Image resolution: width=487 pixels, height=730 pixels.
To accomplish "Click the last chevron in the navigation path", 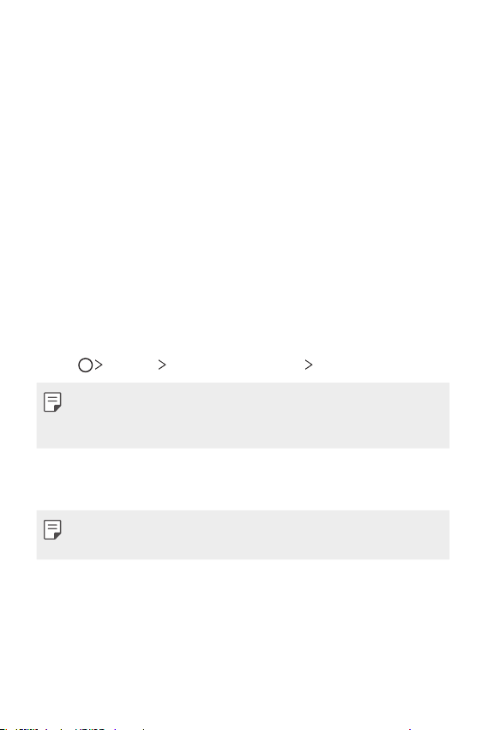I will (x=309, y=365).
